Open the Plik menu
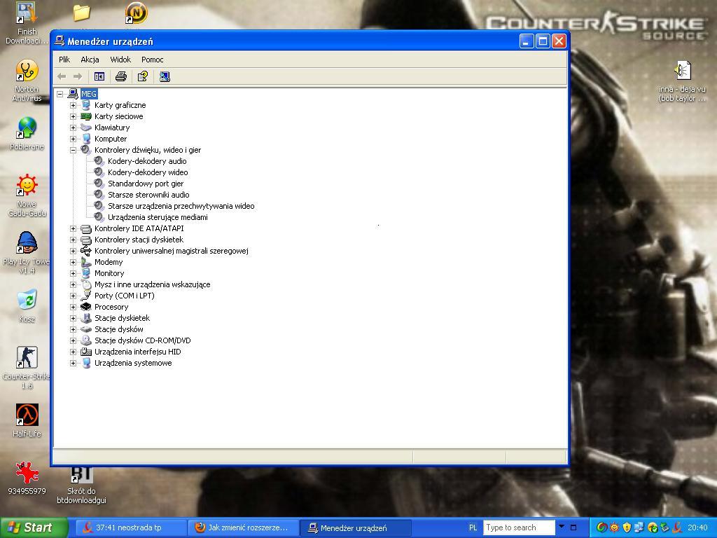The height and width of the screenshot is (538, 717). tap(64, 60)
